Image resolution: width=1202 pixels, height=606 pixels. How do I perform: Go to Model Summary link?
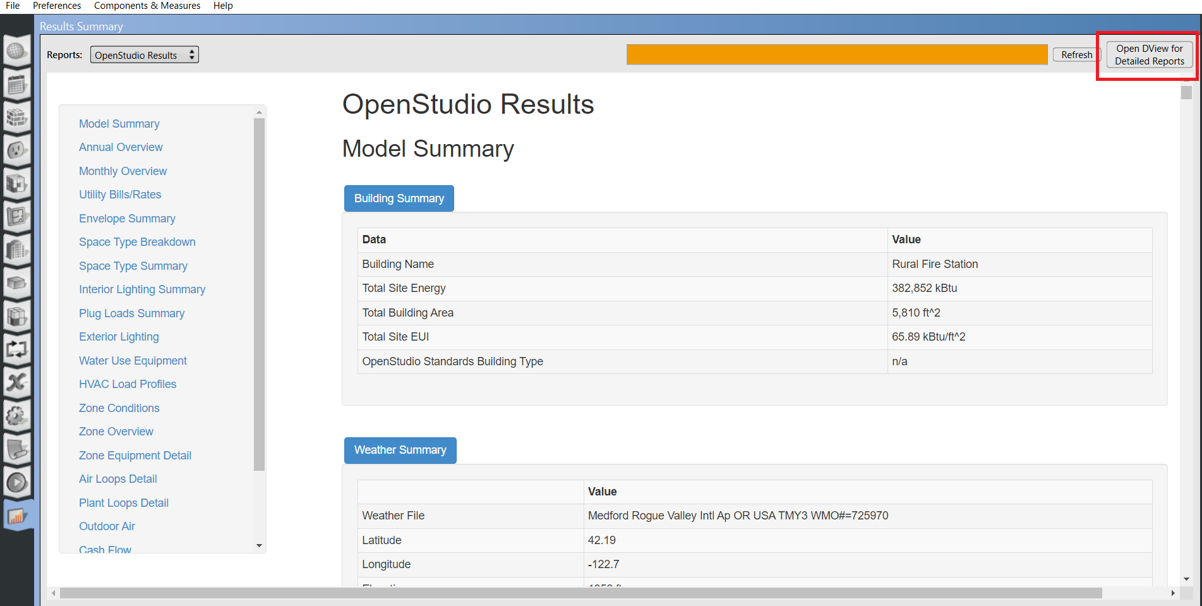coord(119,124)
